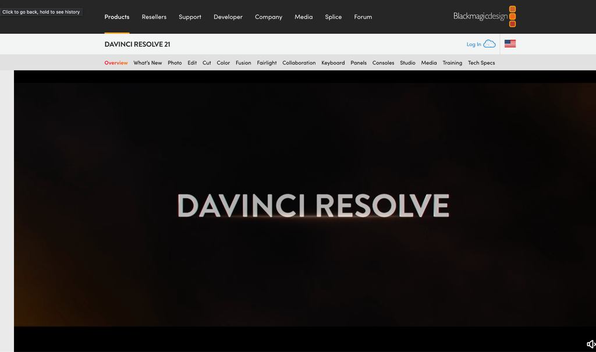Select the Overview tab
596x352 pixels.
point(116,63)
